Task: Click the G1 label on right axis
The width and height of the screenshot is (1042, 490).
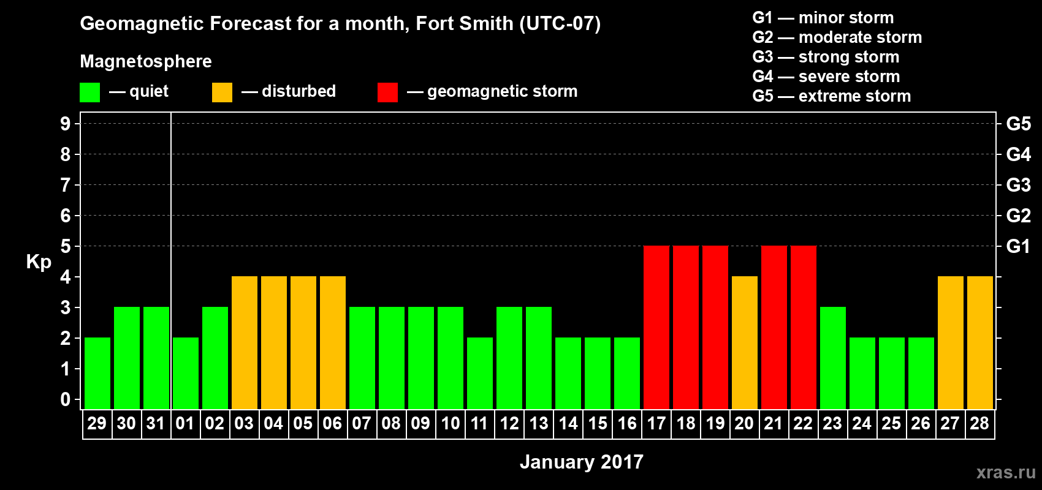Action: click(x=1019, y=246)
